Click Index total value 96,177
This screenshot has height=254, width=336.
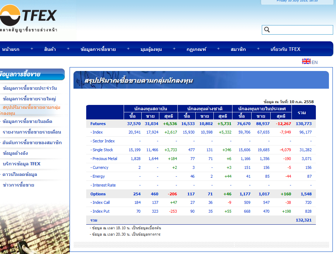(305, 132)
